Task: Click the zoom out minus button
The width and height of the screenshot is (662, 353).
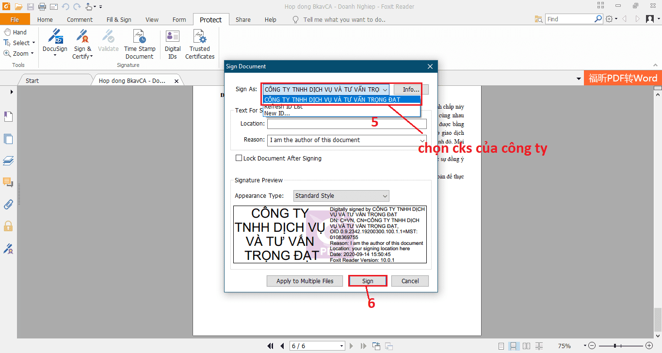Action: tap(592, 346)
